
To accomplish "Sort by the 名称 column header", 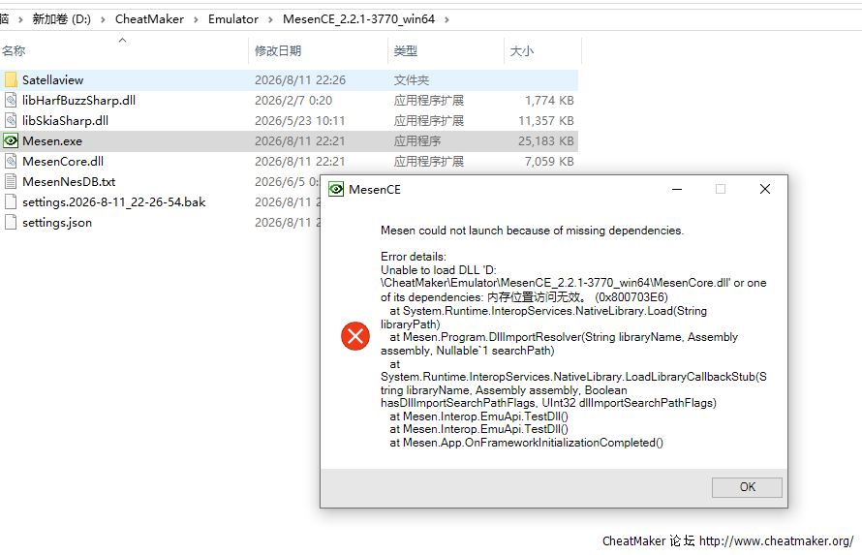I will pyautogui.click(x=14, y=50).
